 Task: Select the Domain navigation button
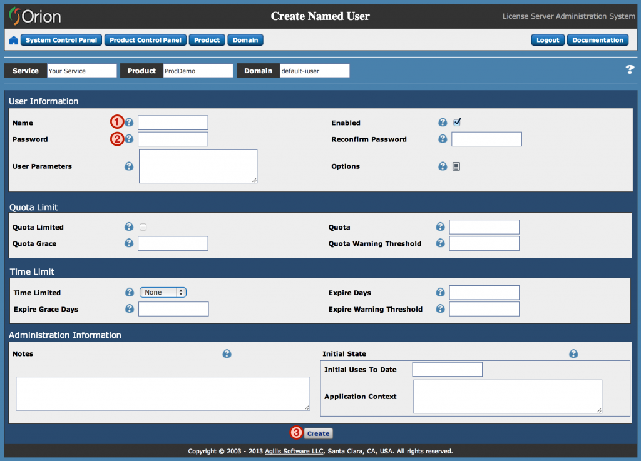(245, 40)
